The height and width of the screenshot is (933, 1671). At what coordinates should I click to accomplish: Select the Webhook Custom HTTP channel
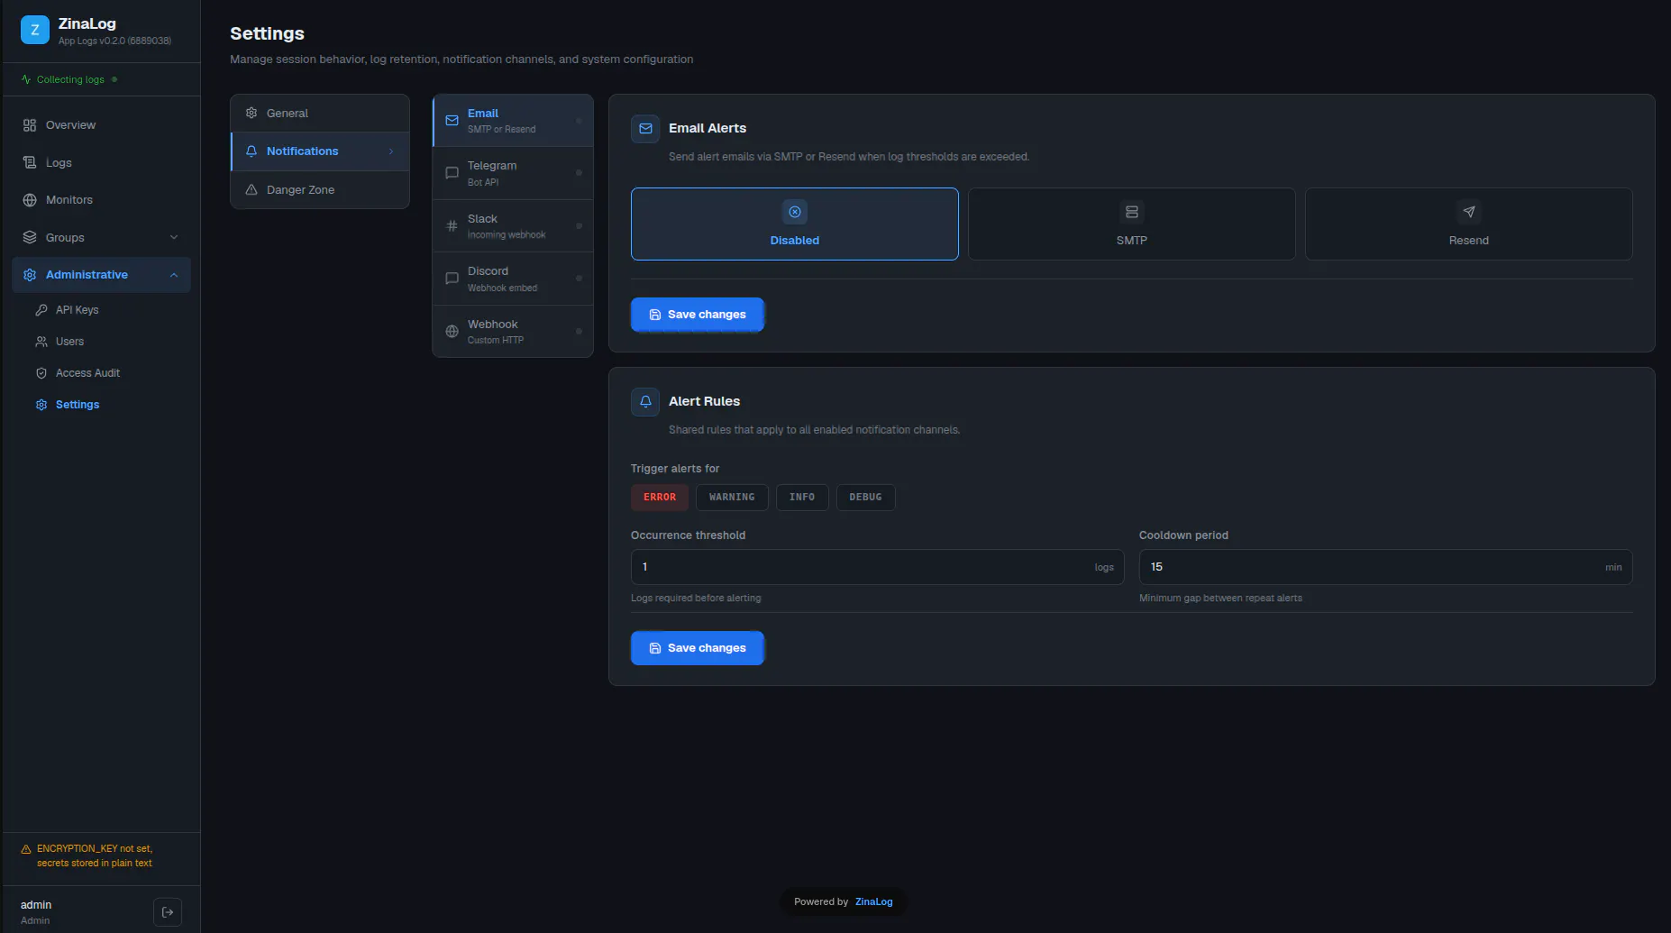[x=513, y=332]
